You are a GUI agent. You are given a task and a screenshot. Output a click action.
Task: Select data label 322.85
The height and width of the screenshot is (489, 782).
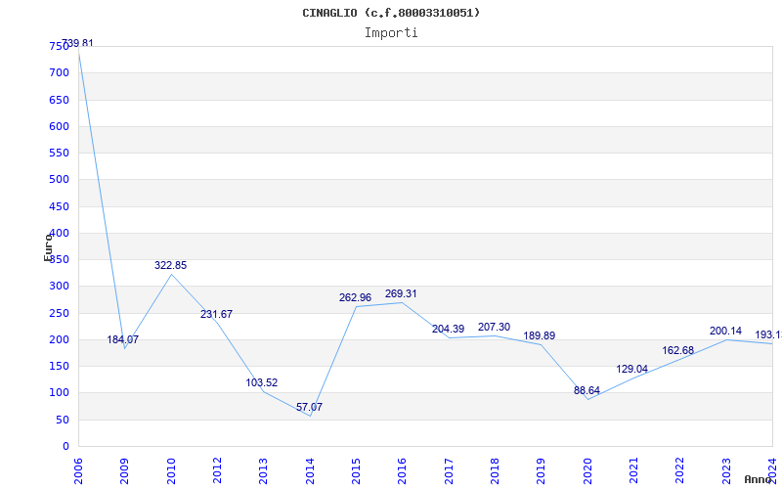(x=170, y=265)
